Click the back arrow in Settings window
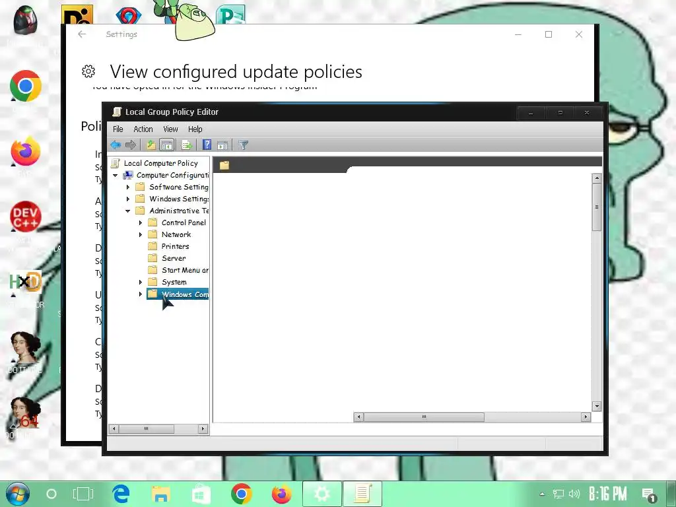Image resolution: width=676 pixels, height=507 pixels. (x=82, y=34)
